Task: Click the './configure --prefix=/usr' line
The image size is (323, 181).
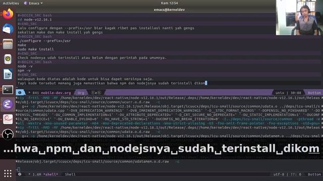Action: tap(44, 41)
